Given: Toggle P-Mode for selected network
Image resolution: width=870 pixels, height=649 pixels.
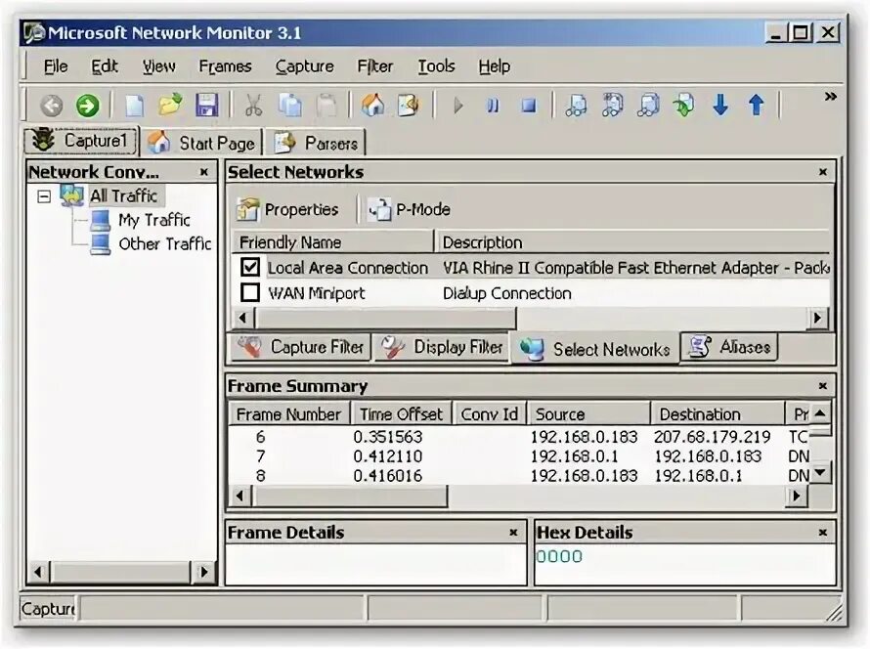Looking at the screenshot, I should 409,210.
